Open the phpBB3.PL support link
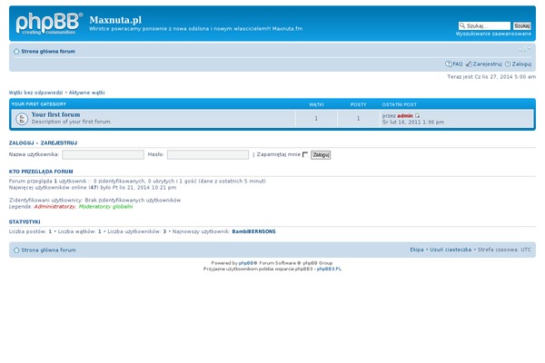The height and width of the screenshot is (363, 545). click(x=329, y=269)
